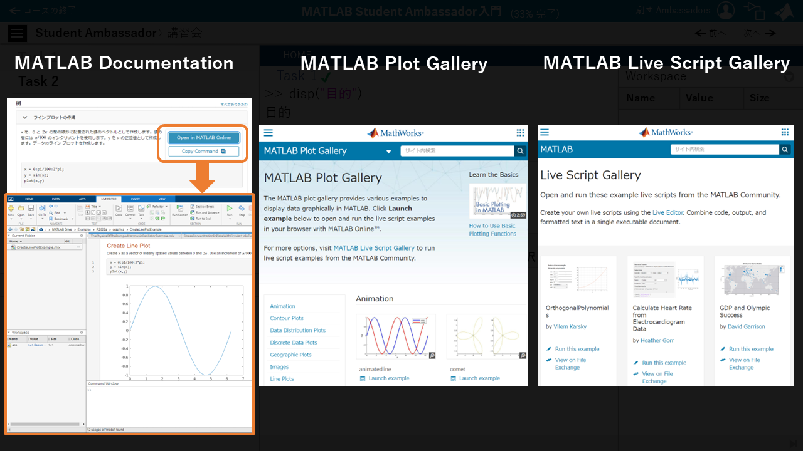Click Open folder icon in MATLAB Online toolstrip
Viewport: 803px width, 451px height.
[21, 208]
